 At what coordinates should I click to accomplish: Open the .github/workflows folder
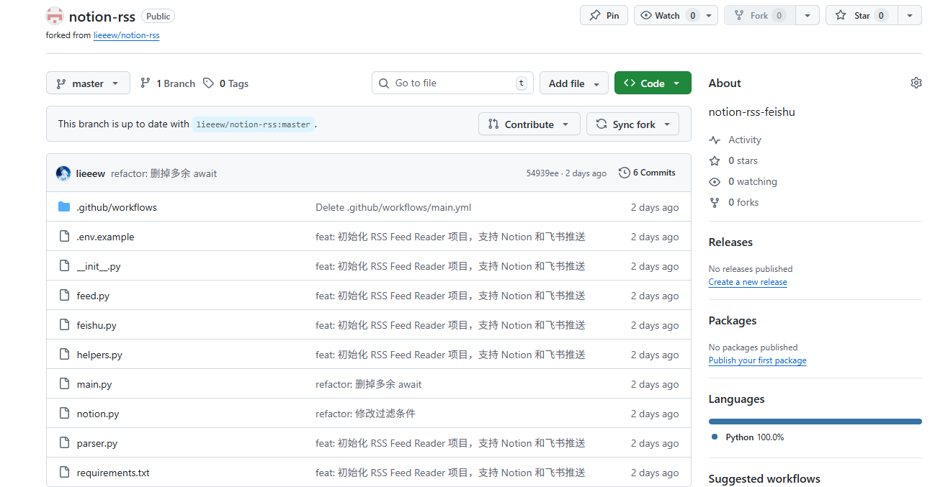[x=117, y=207]
